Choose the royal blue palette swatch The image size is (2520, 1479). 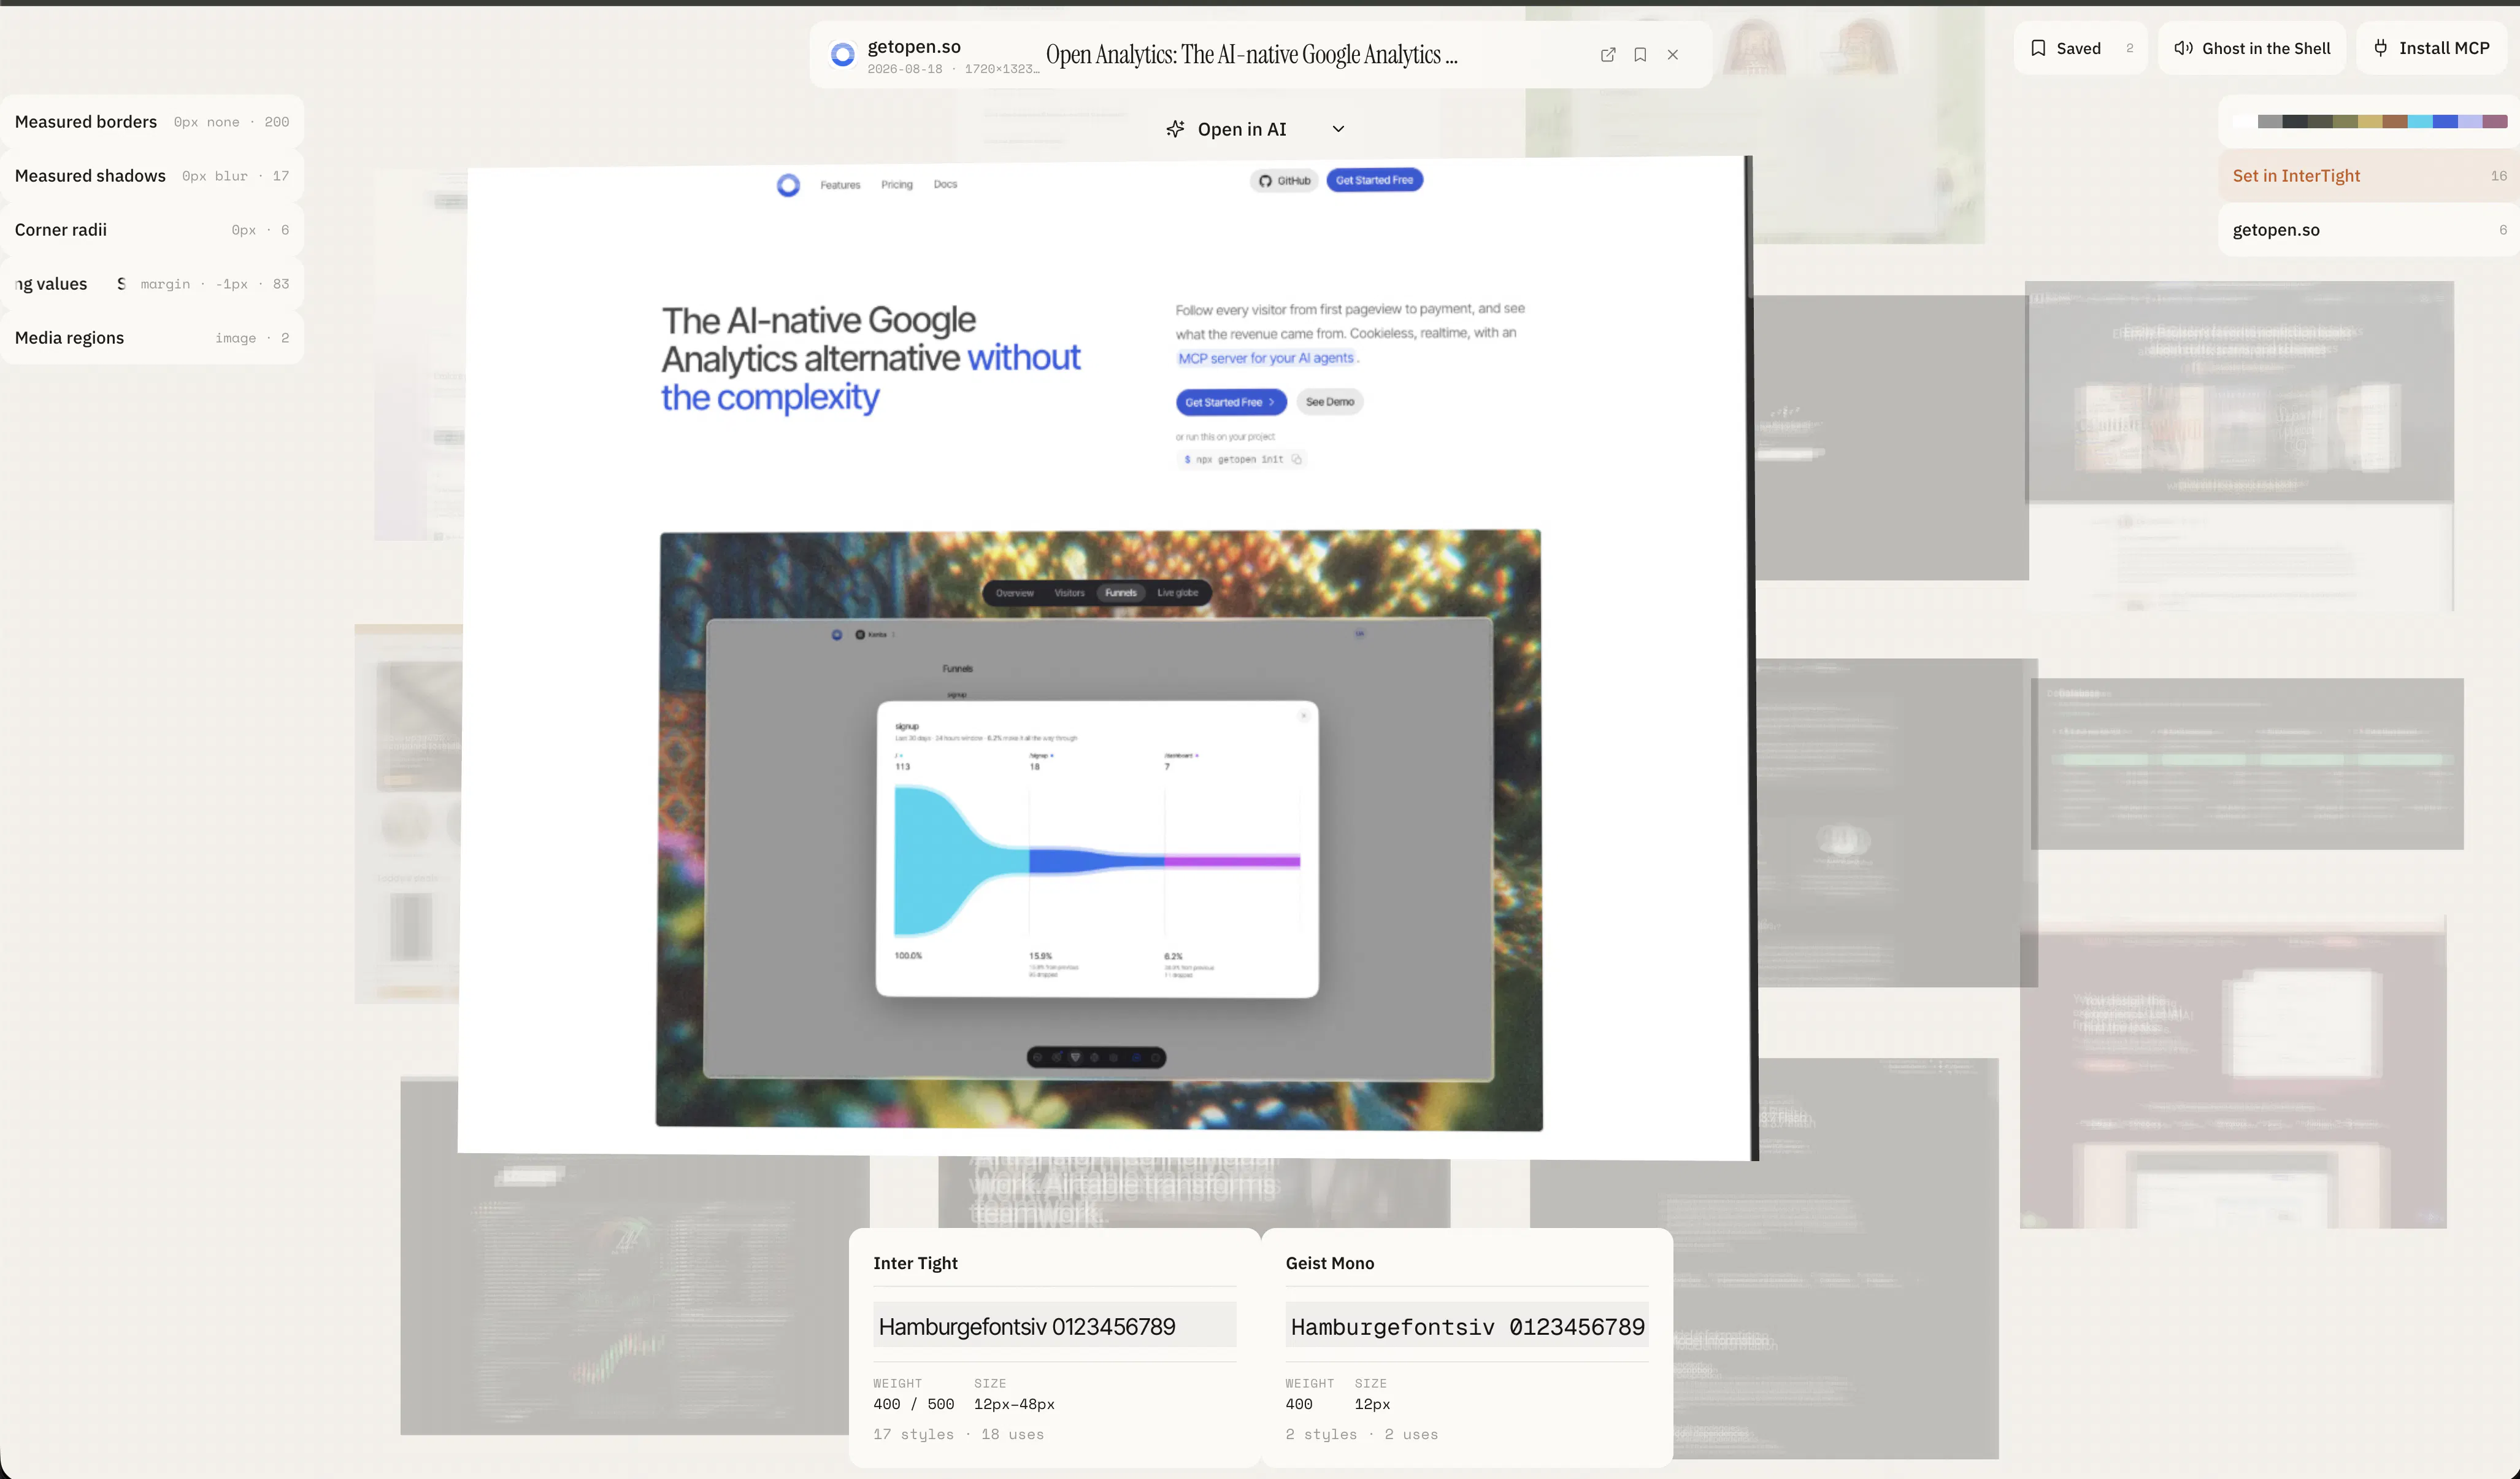point(2445,122)
